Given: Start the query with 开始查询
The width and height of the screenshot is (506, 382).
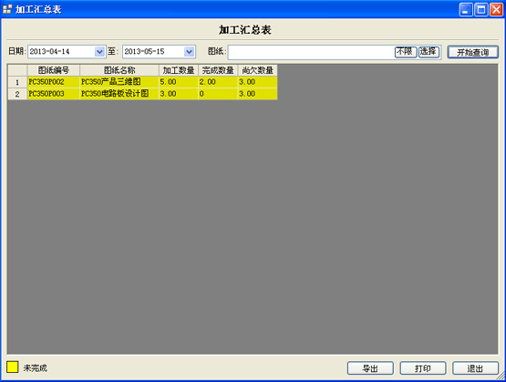Looking at the screenshot, I should [x=473, y=52].
